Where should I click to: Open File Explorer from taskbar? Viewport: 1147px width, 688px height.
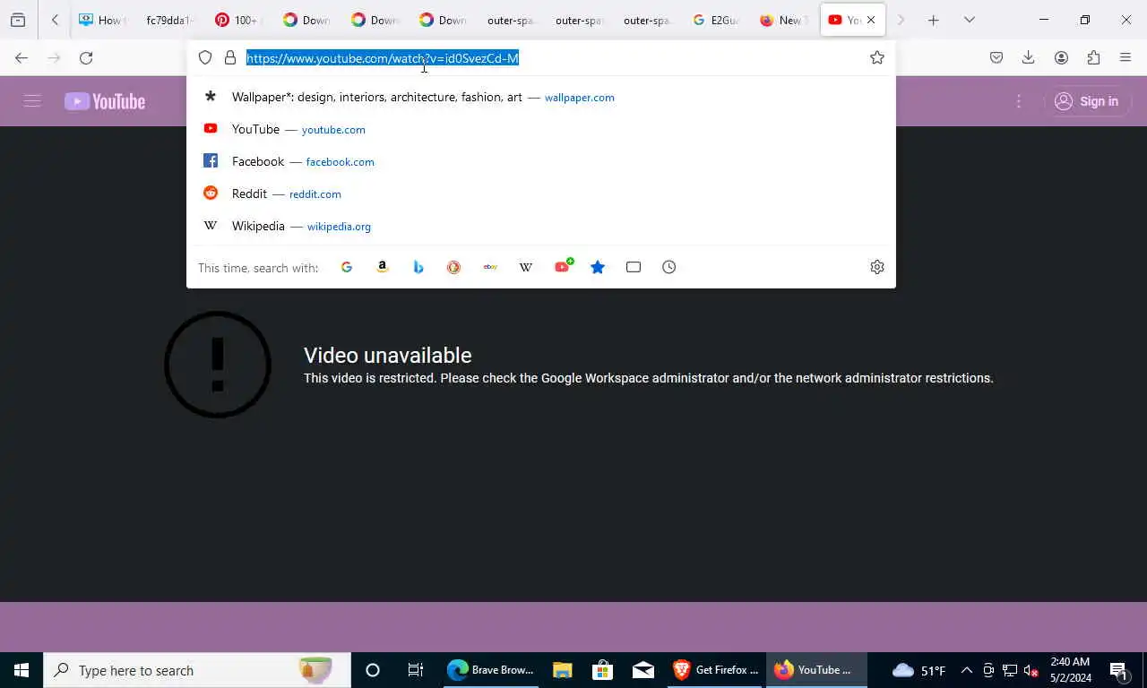[x=562, y=670]
